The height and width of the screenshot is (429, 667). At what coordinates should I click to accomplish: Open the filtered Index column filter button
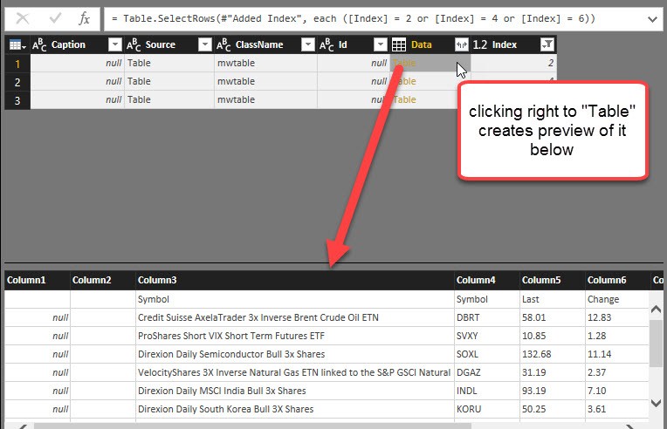(x=547, y=44)
